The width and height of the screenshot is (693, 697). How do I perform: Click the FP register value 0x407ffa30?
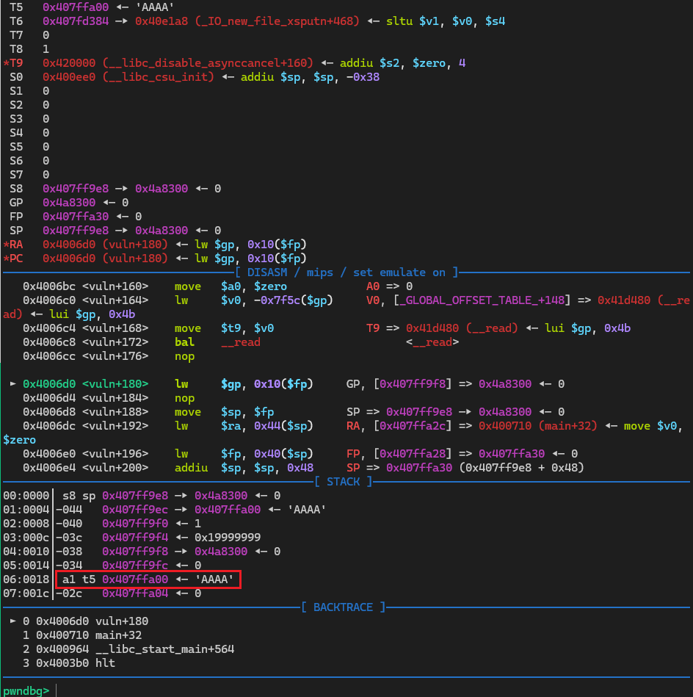76,217
